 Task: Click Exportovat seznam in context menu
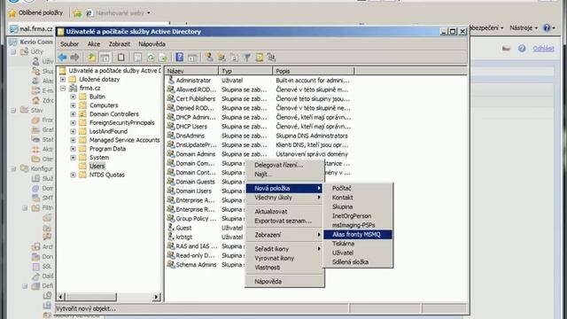(284, 221)
